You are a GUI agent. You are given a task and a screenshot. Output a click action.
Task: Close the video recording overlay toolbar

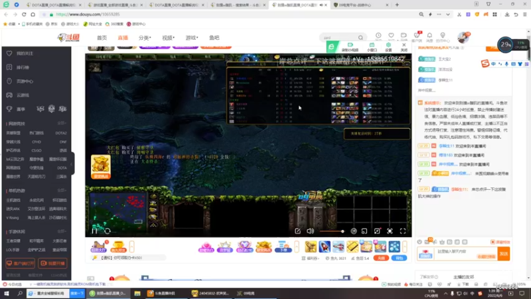(x=404, y=47)
